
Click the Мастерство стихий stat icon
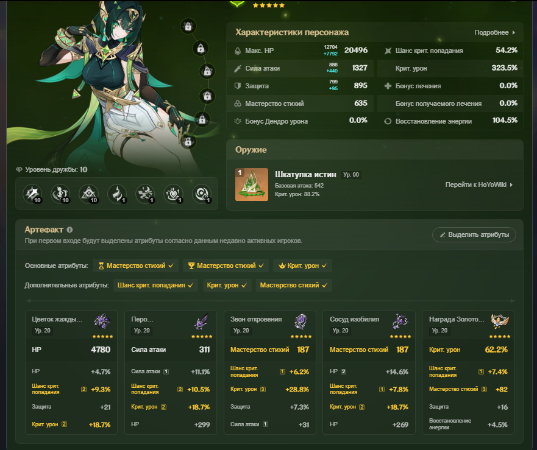[238, 104]
